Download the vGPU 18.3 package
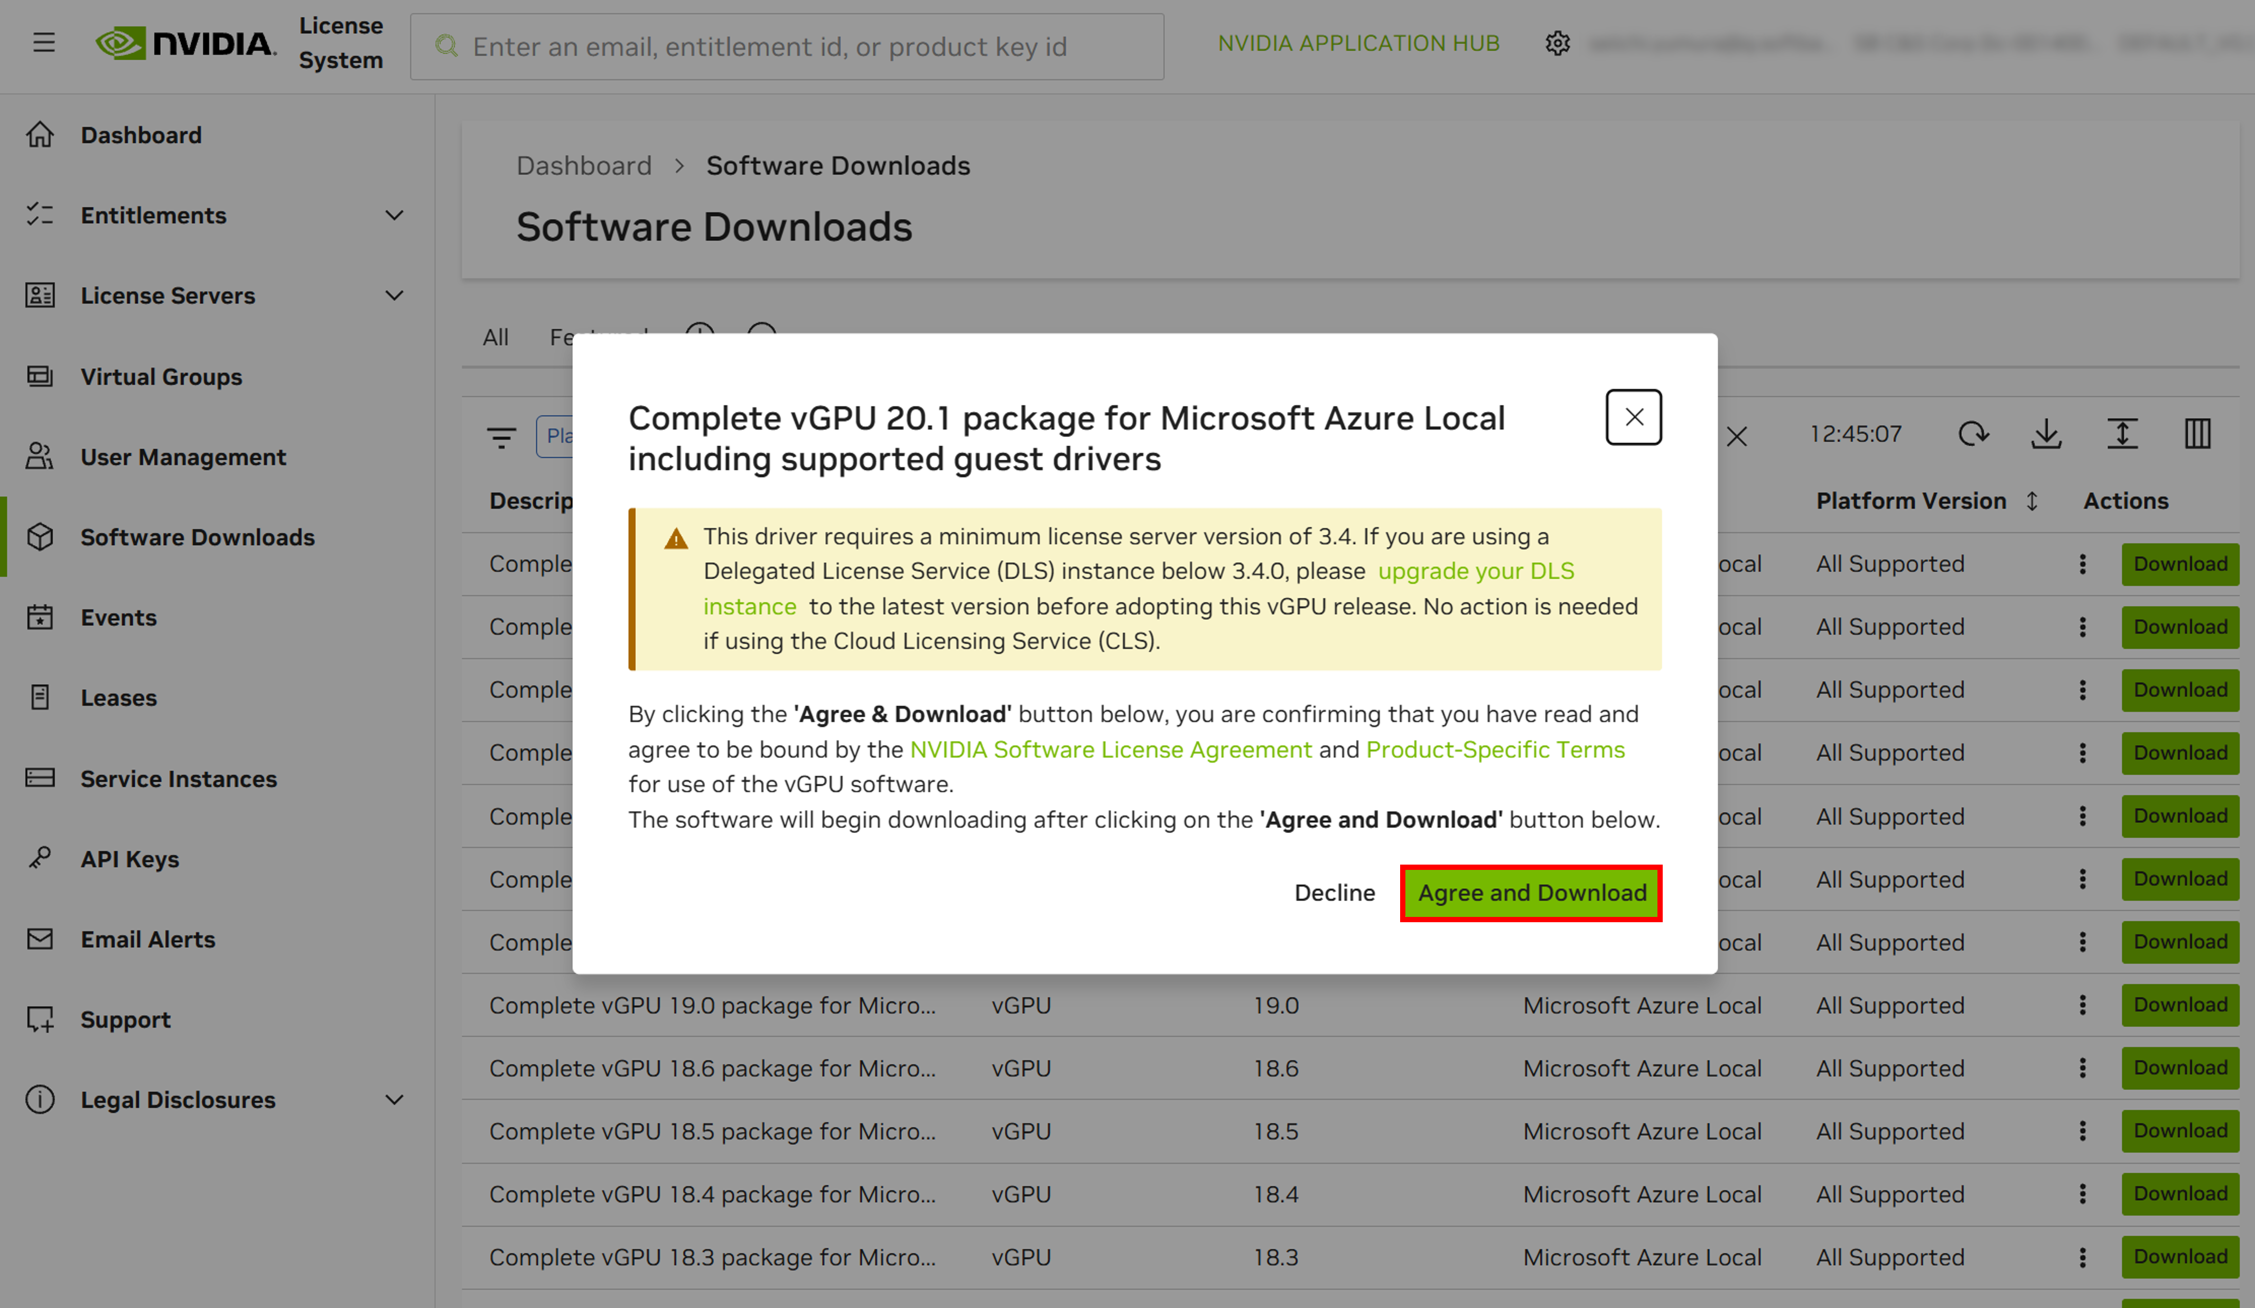2255x1308 pixels. click(2180, 1257)
